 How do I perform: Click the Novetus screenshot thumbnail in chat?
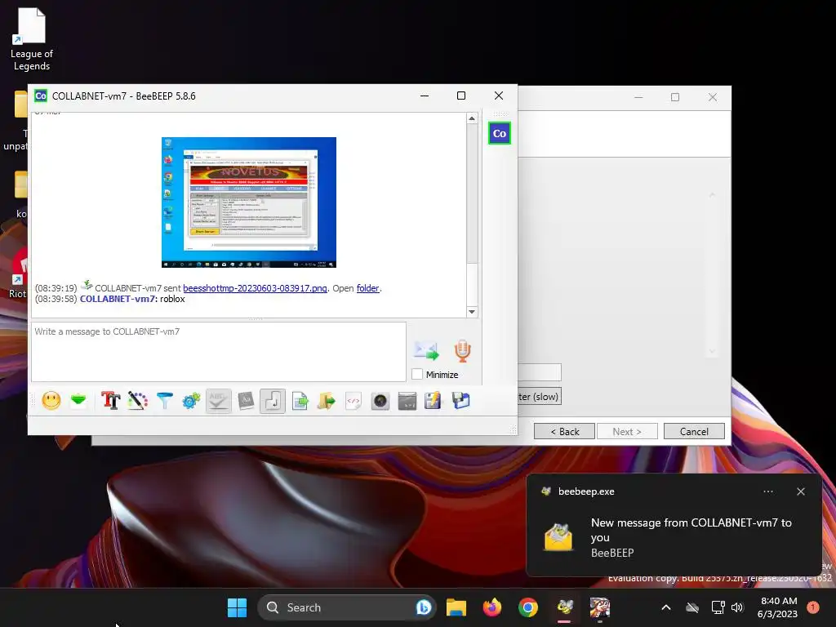[x=249, y=202]
